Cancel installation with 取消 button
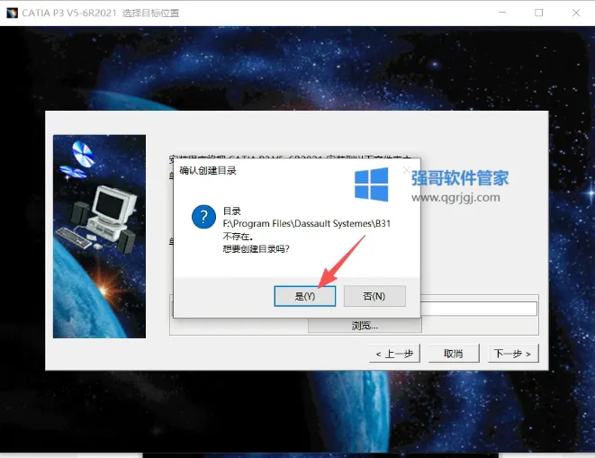Screen dimensions: 595x458 (454, 354)
